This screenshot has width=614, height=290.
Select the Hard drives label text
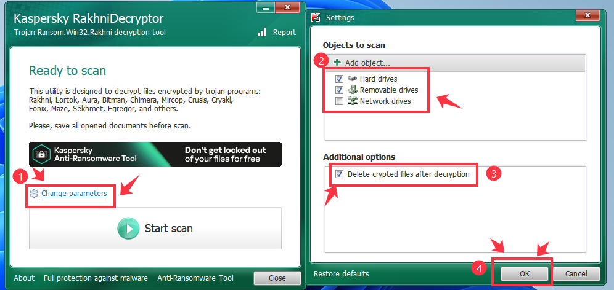pyautogui.click(x=379, y=79)
